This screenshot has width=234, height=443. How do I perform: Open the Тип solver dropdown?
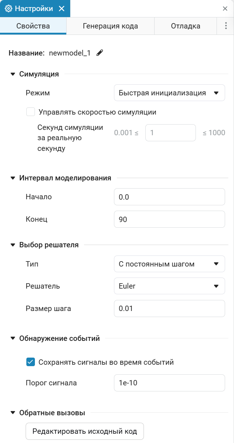170,264
